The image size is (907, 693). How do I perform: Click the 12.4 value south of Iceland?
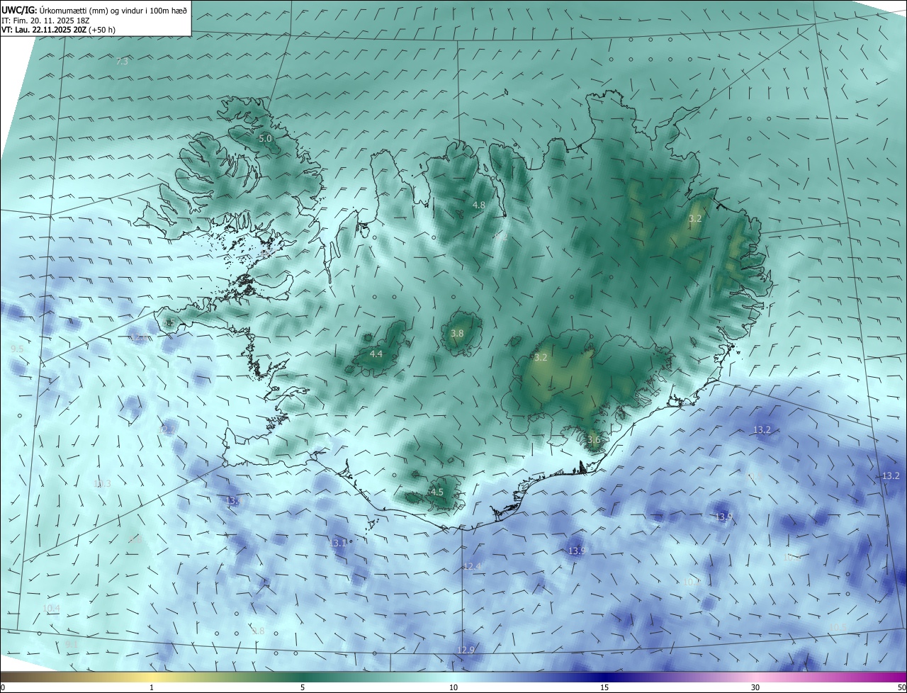(472, 566)
